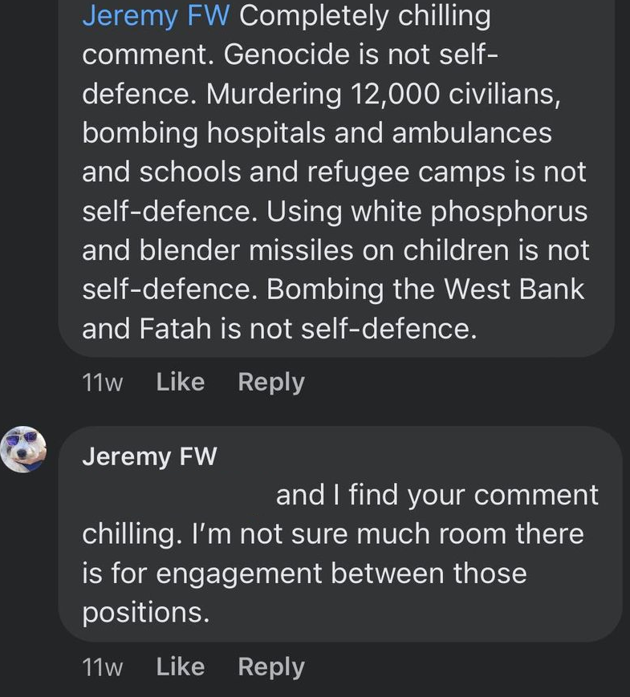
Task: Open the 11w timestamp under the second comment
Action: pyautogui.click(x=103, y=667)
